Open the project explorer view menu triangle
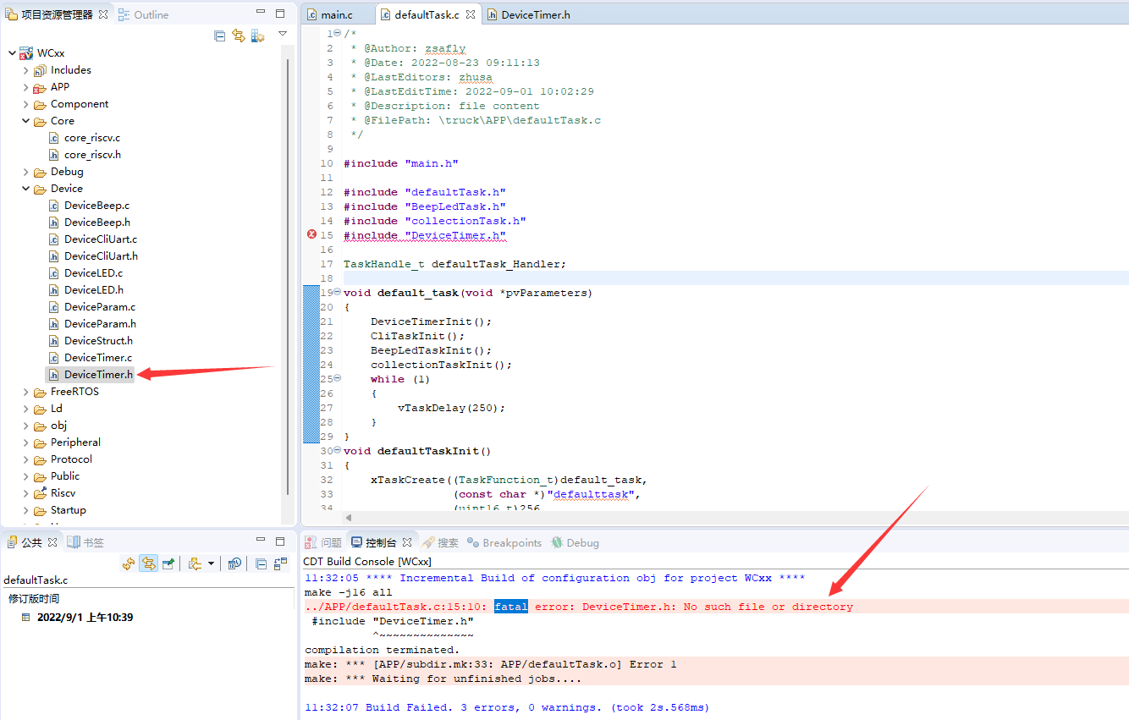The image size is (1129, 720). [283, 34]
